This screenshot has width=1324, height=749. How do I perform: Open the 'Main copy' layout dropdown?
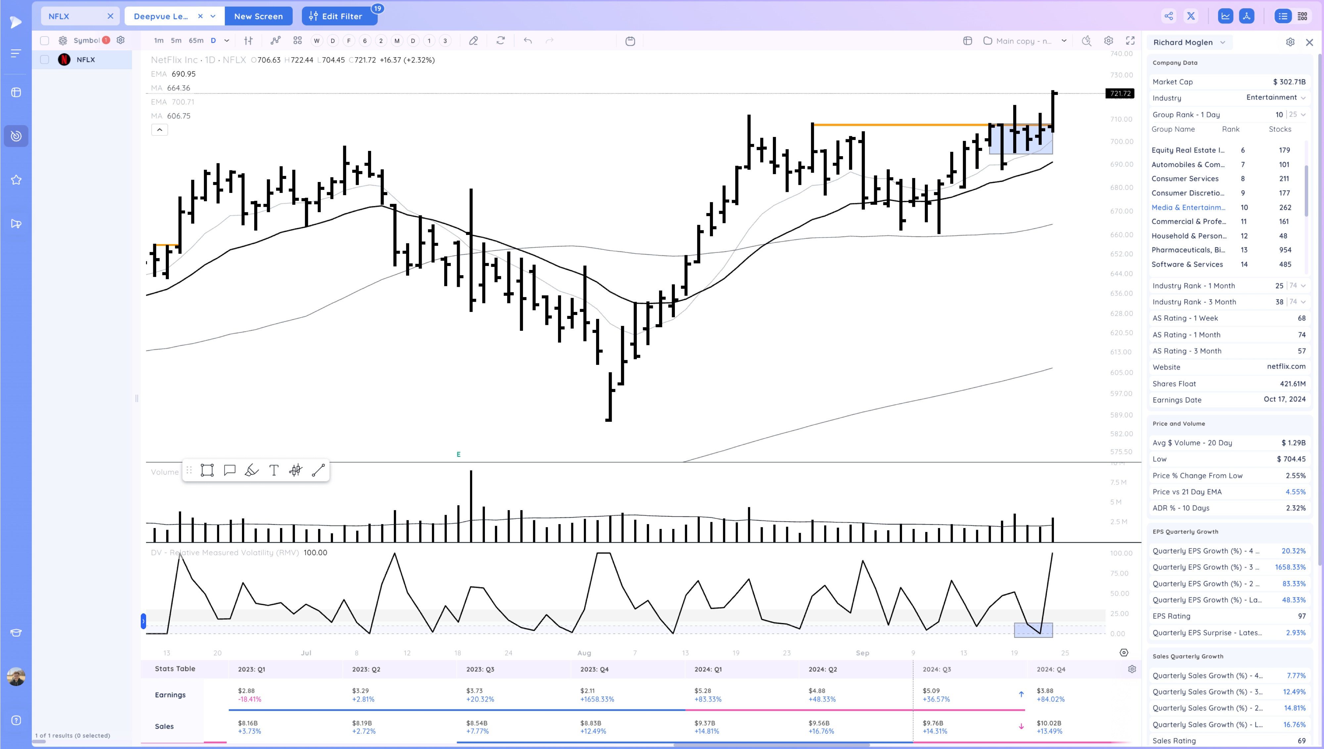(x=1064, y=41)
